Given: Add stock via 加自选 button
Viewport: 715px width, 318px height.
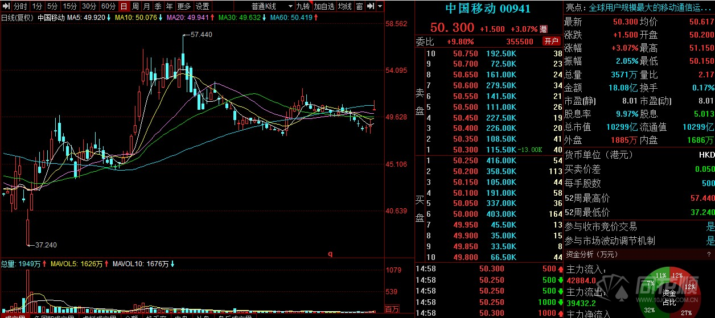Looking at the screenshot, I should coord(324,6).
